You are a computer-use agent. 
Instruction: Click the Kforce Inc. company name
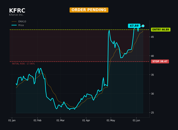tap(16, 15)
